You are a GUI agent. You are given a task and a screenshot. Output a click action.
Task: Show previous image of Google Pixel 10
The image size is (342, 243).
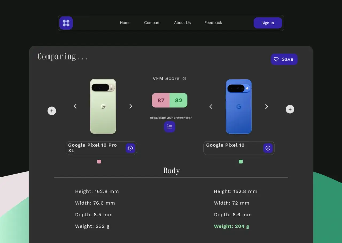coord(211,107)
